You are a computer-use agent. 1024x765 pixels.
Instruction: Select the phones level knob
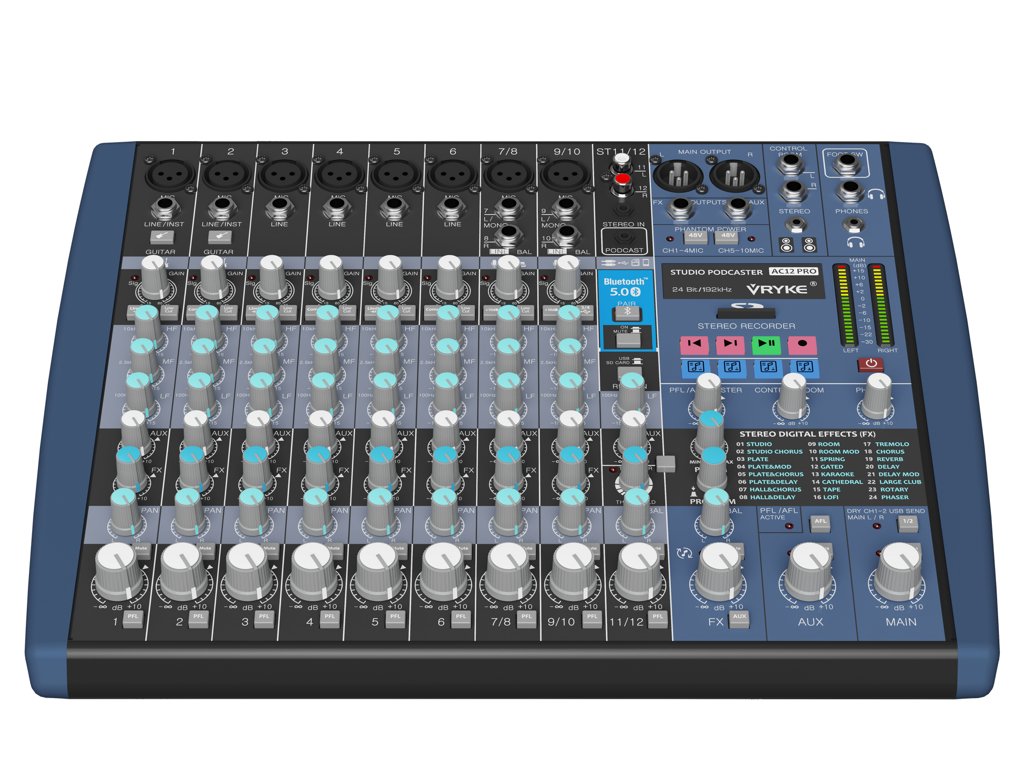click(878, 396)
